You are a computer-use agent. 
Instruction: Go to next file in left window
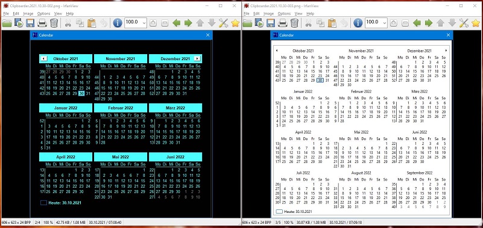pyautogui.click(x=188, y=23)
